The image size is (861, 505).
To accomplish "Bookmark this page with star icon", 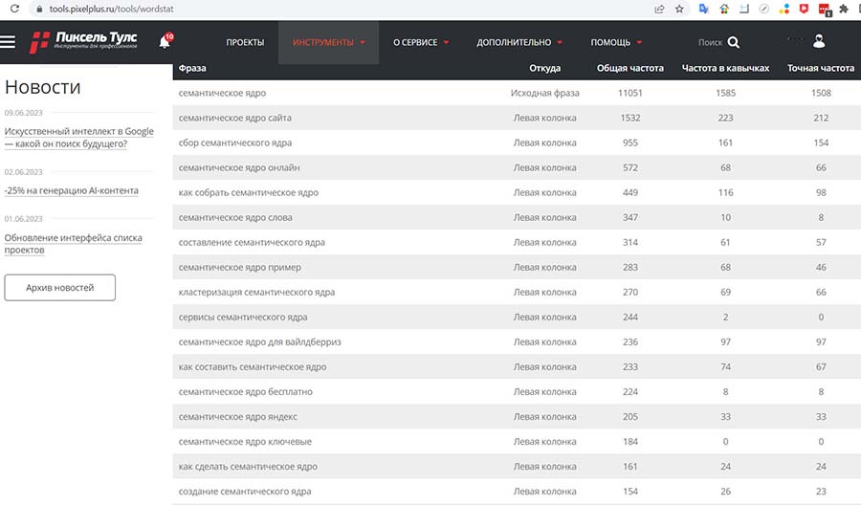I will coord(680,9).
